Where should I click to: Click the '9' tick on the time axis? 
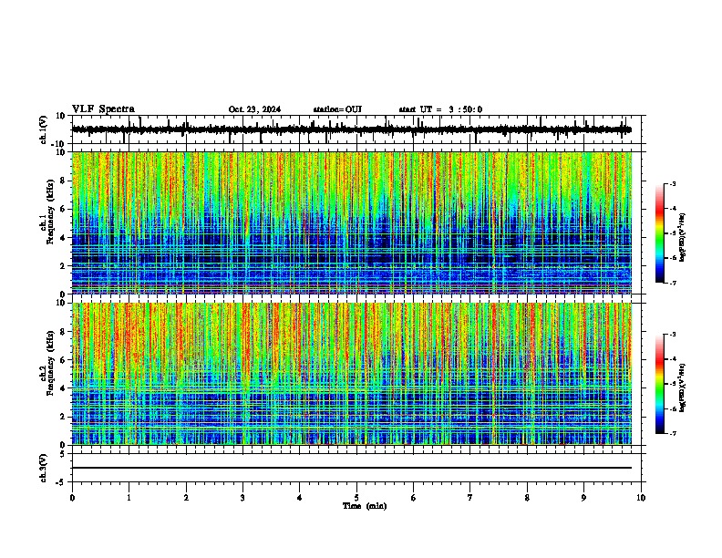(583, 498)
